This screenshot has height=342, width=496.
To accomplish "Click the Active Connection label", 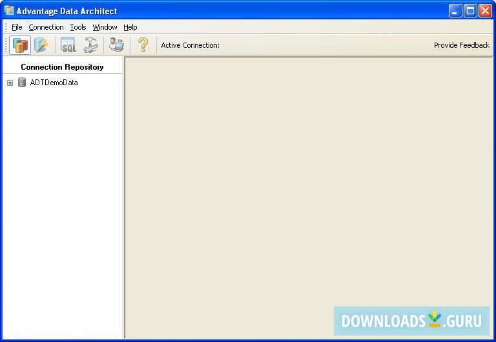I will pyautogui.click(x=190, y=45).
